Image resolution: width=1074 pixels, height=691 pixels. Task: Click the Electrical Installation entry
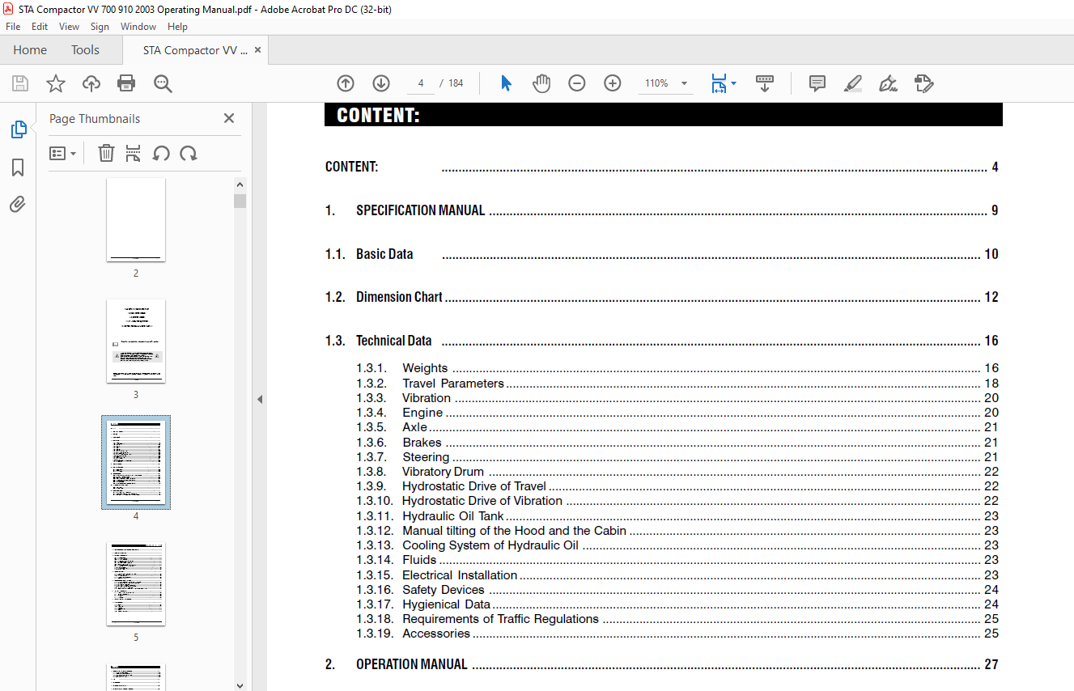click(677, 575)
